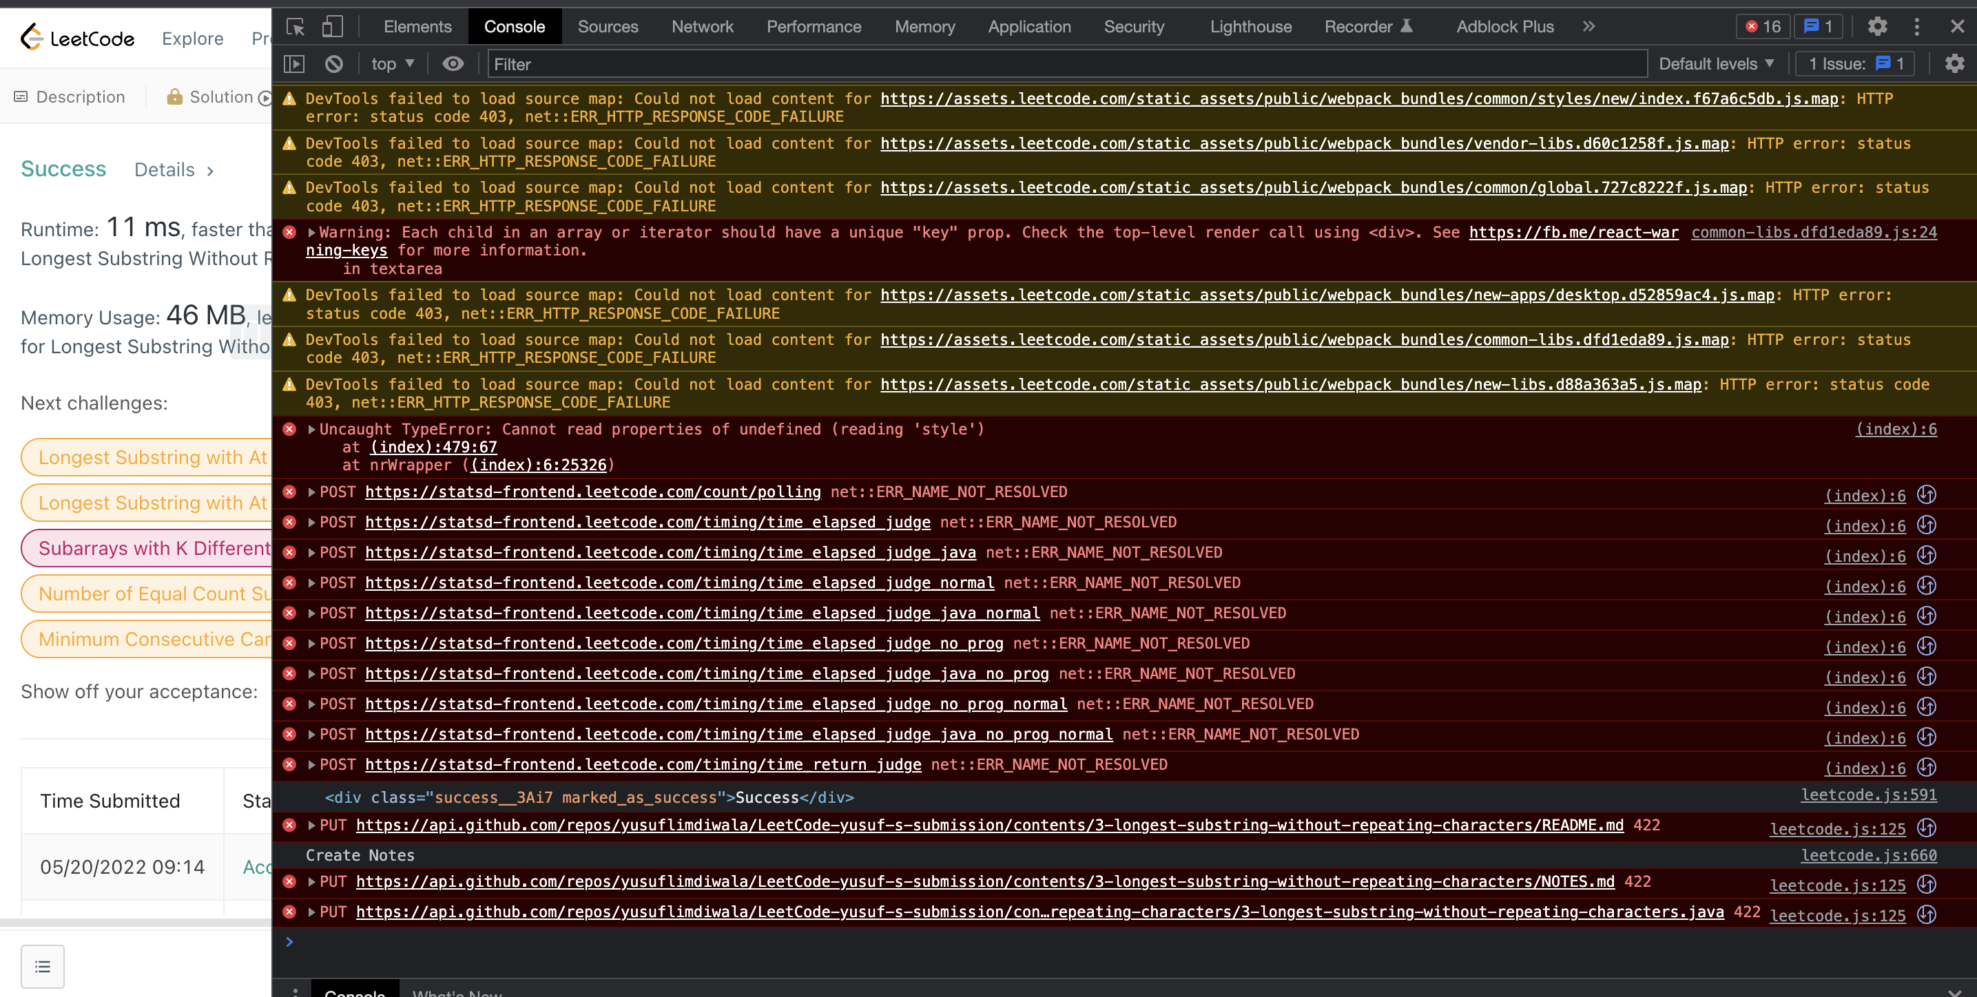
Task: Reveal NOTES.md PUT request in the Network panel icon
Action: (x=1926, y=884)
